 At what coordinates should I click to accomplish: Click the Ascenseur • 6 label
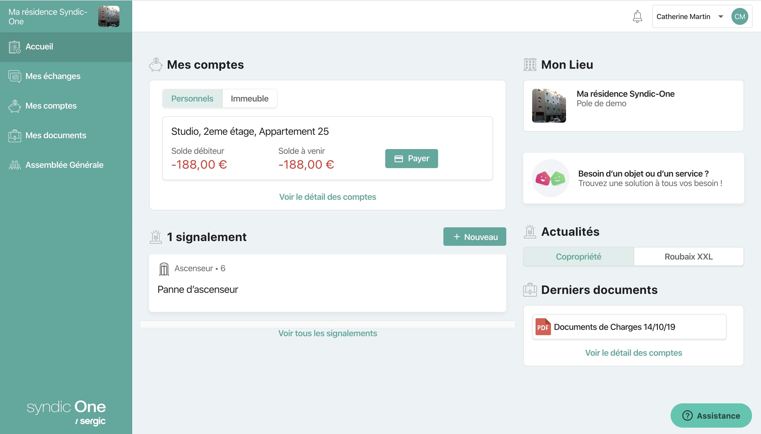200,269
